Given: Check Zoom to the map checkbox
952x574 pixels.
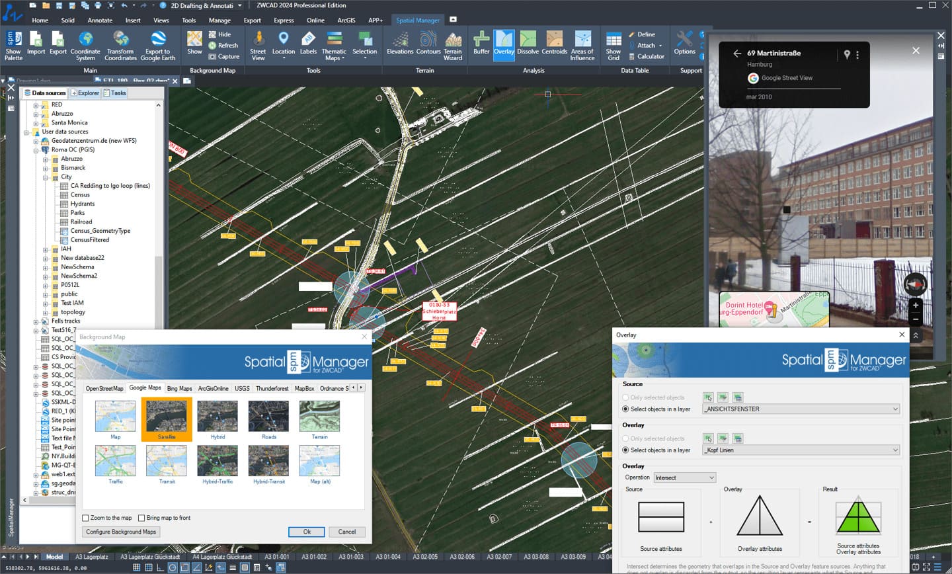Looking at the screenshot, I should coord(86,518).
